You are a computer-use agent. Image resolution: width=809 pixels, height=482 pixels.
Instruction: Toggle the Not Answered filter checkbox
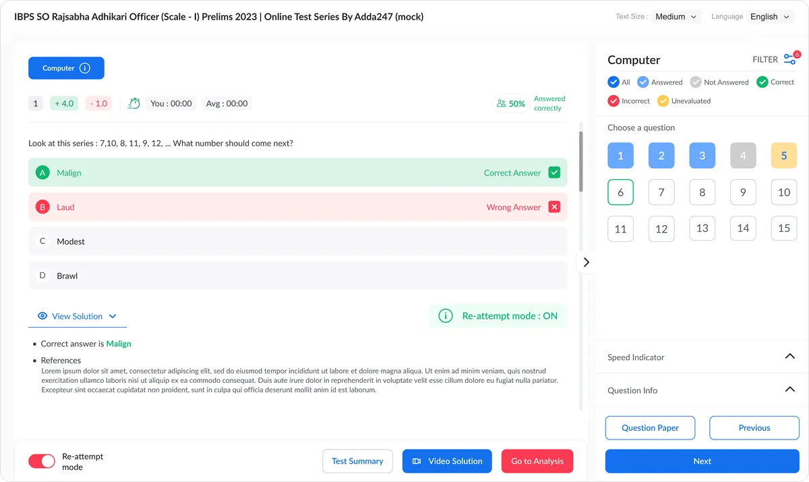pyautogui.click(x=696, y=82)
